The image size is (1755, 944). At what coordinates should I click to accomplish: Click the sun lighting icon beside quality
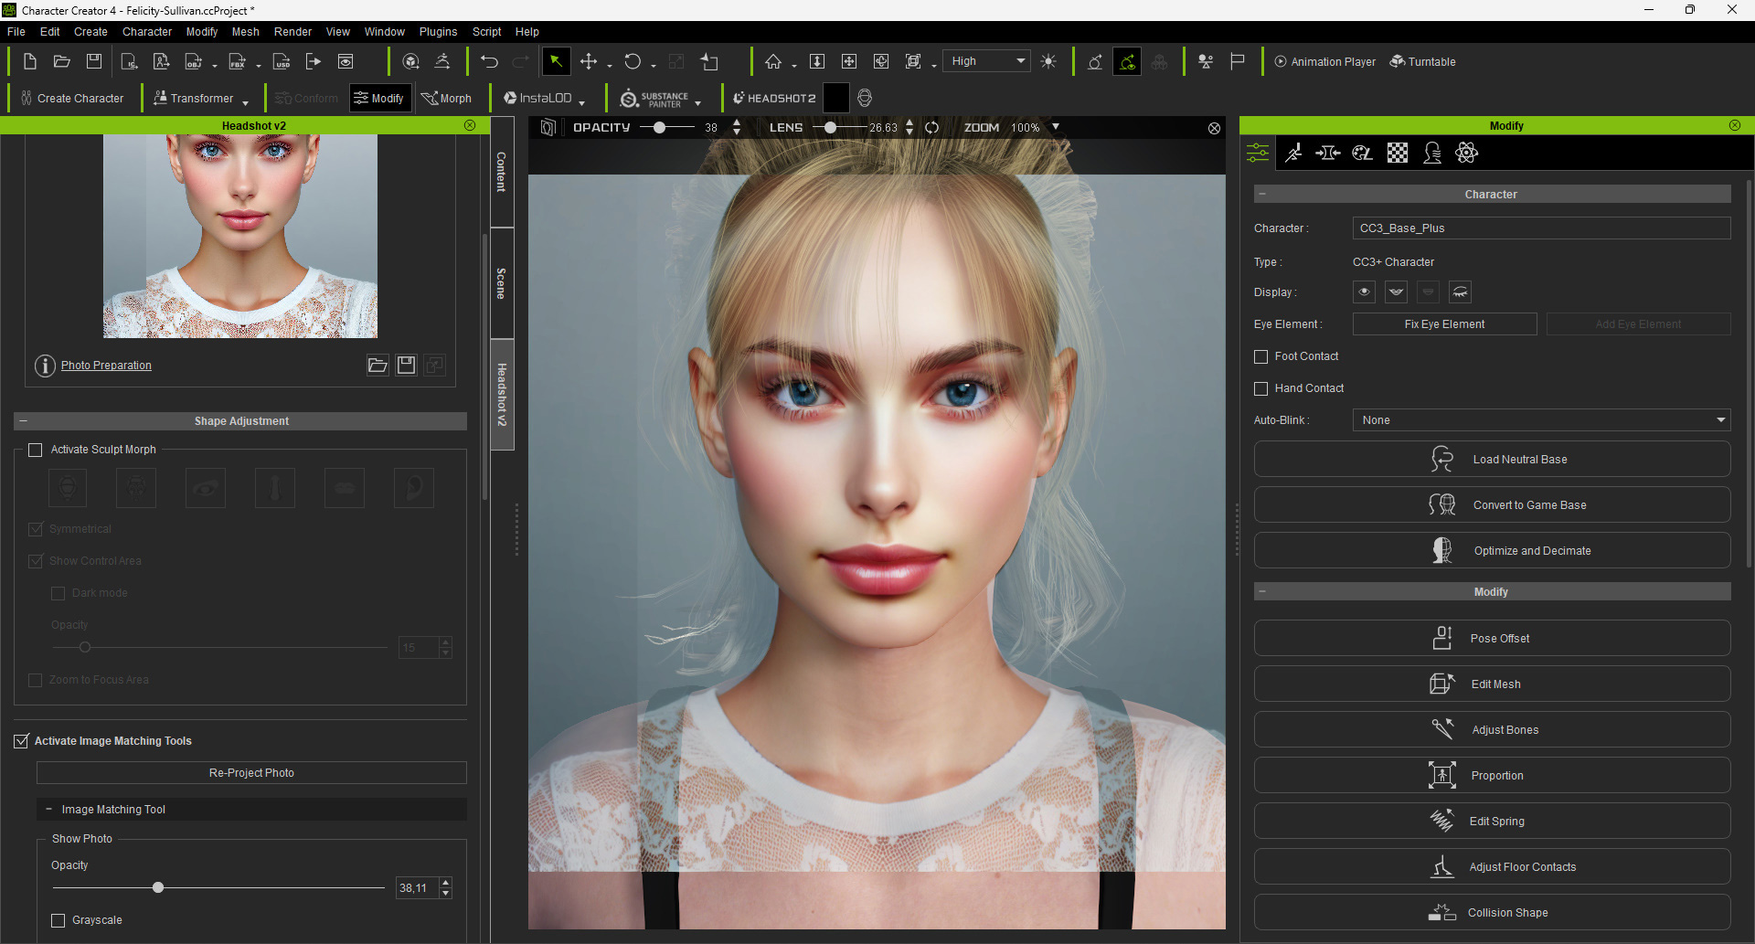(1048, 61)
